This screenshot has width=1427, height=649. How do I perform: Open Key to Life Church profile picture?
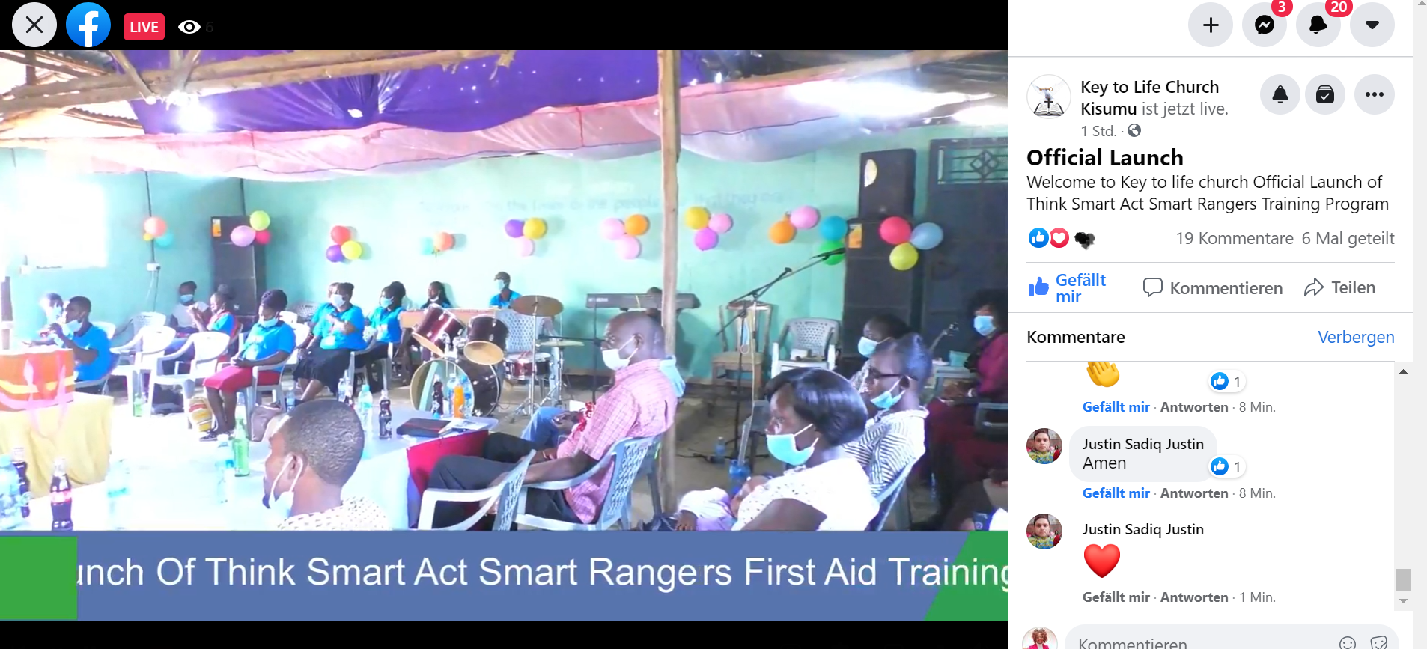1048,97
